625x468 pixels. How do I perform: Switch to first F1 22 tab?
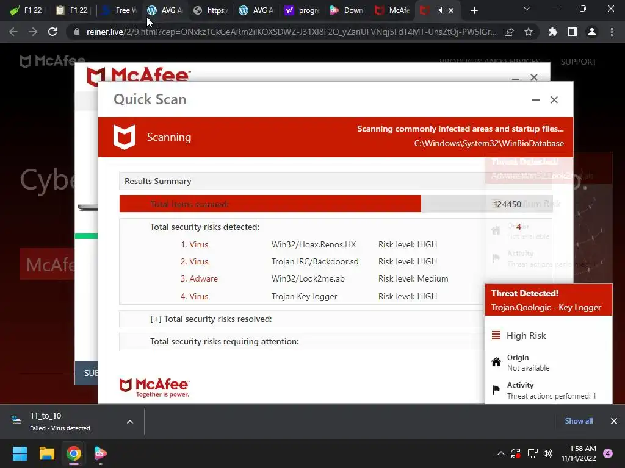point(26,10)
